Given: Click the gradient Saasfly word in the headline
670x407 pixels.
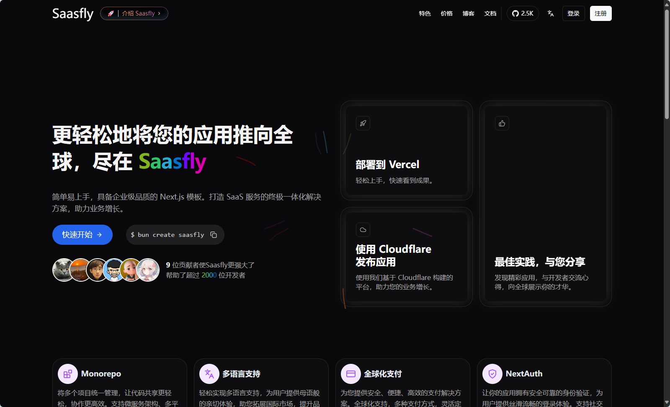Looking at the screenshot, I should point(173,162).
